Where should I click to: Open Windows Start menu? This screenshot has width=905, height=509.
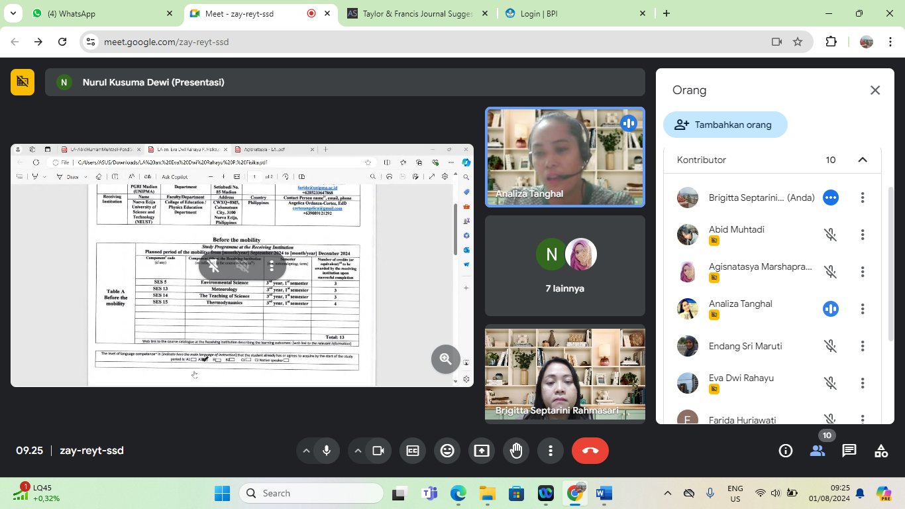223,493
